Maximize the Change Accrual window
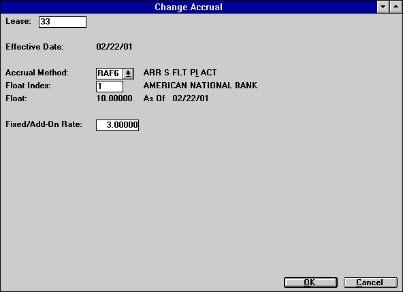Screen dimensions: 403x292 click(396, 7)
